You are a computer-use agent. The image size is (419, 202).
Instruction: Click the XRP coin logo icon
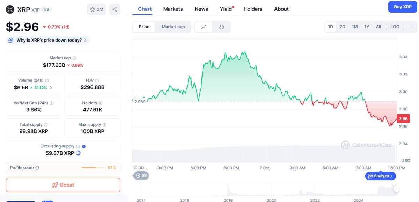coord(10,9)
